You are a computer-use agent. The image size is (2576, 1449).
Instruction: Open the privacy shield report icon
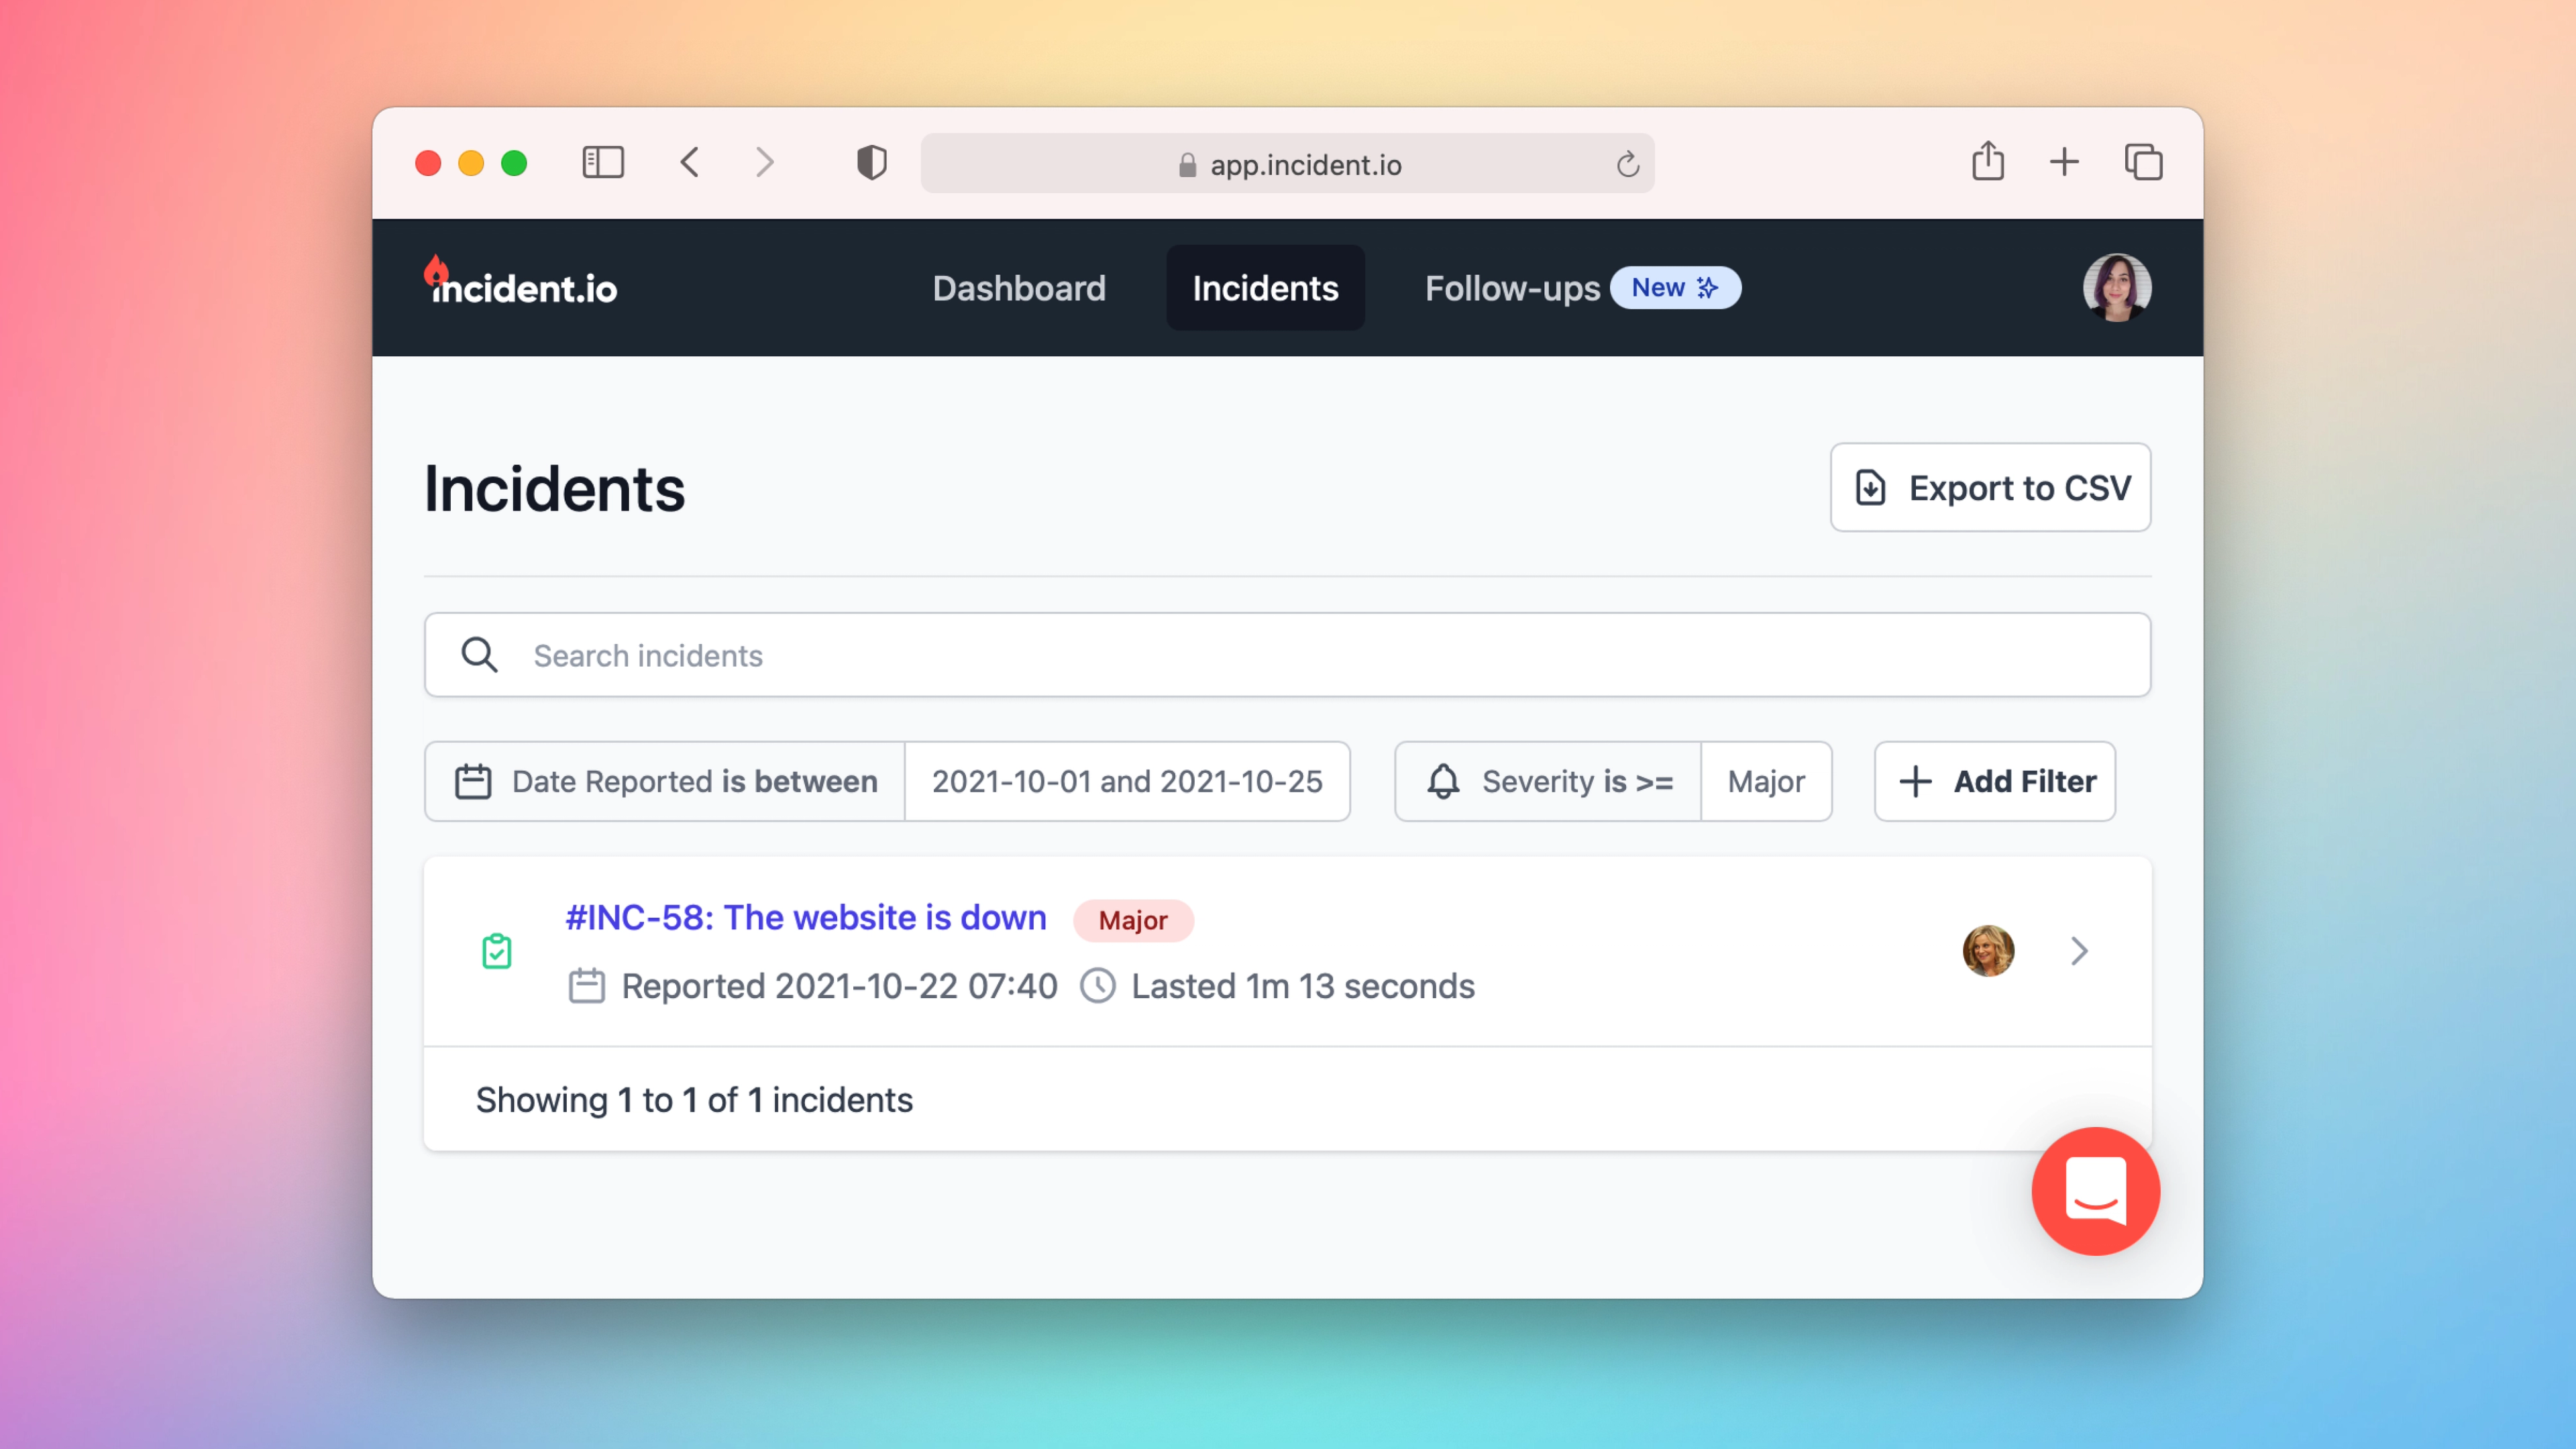(x=872, y=162)
